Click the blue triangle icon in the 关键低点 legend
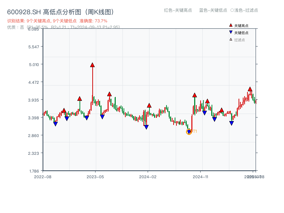This screenshot has width=284, height=213. [x=231, y=32]
